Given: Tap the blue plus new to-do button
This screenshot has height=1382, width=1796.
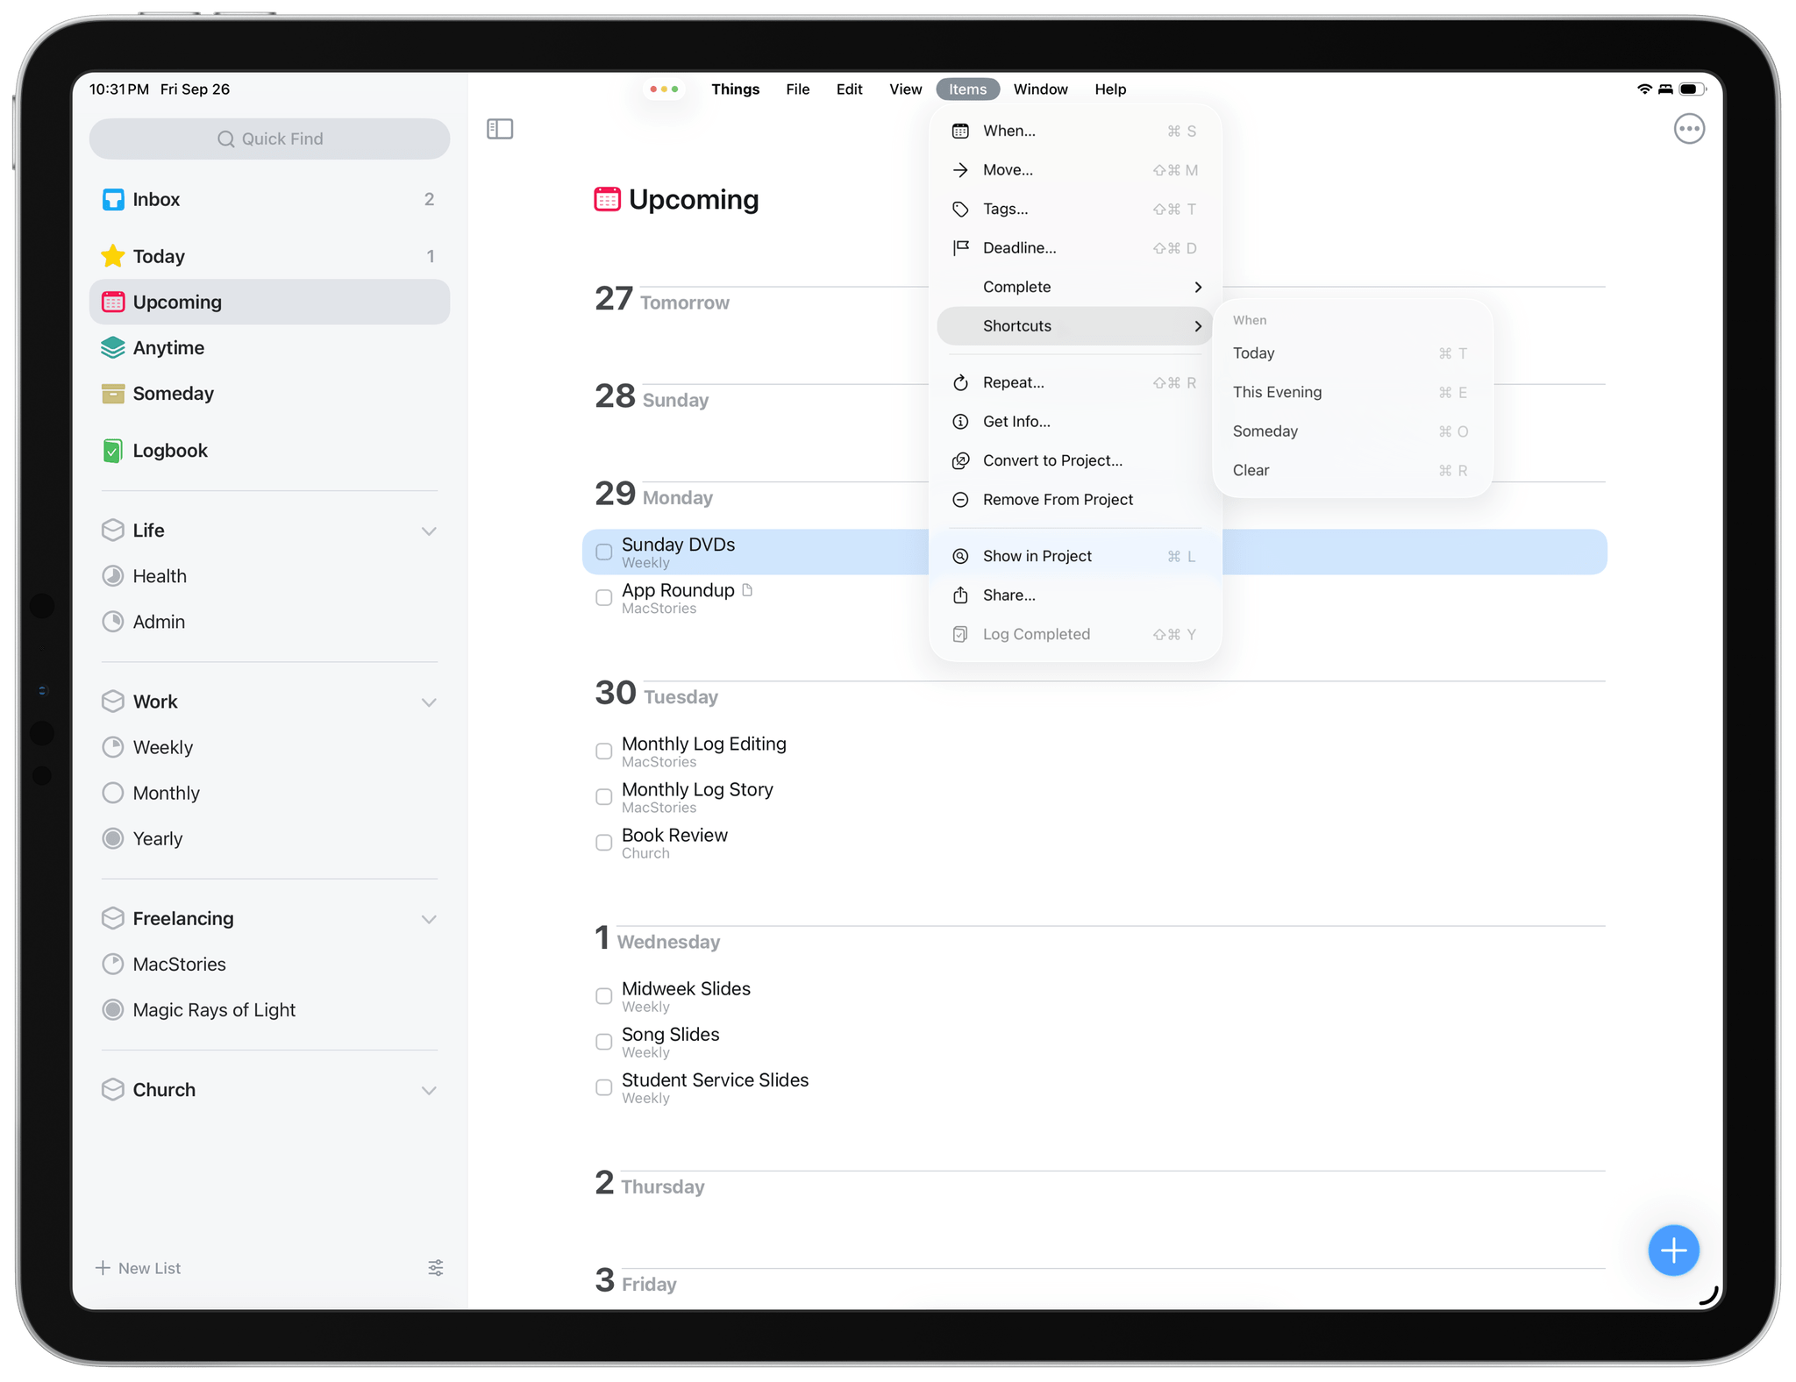Looking at the screenshot, I should [1672, 1250].
